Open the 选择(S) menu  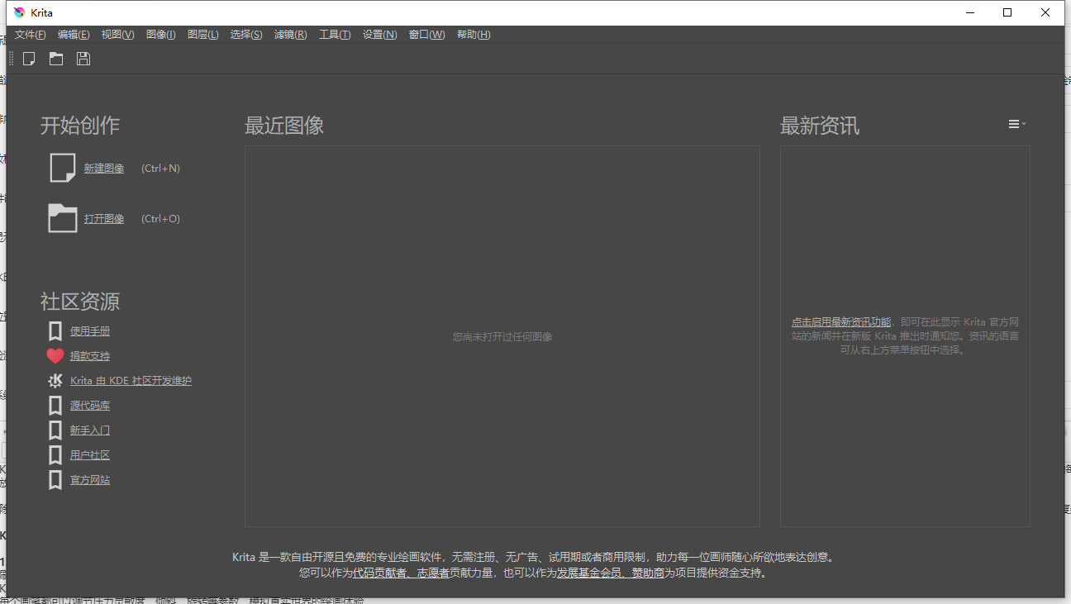click(246, 35)
